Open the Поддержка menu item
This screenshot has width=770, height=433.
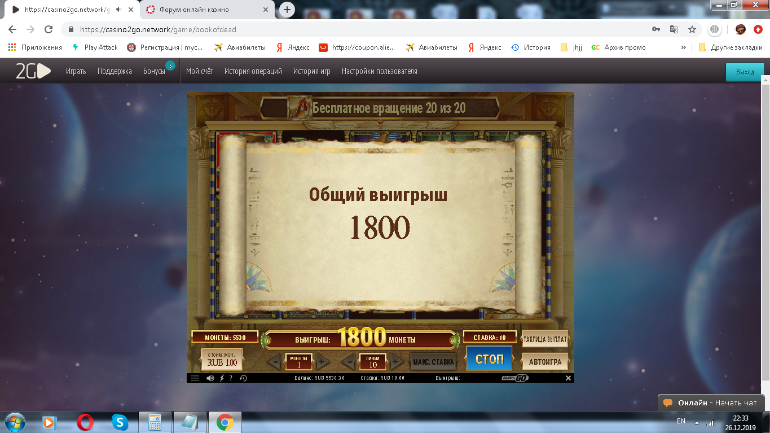coord(115,71)
